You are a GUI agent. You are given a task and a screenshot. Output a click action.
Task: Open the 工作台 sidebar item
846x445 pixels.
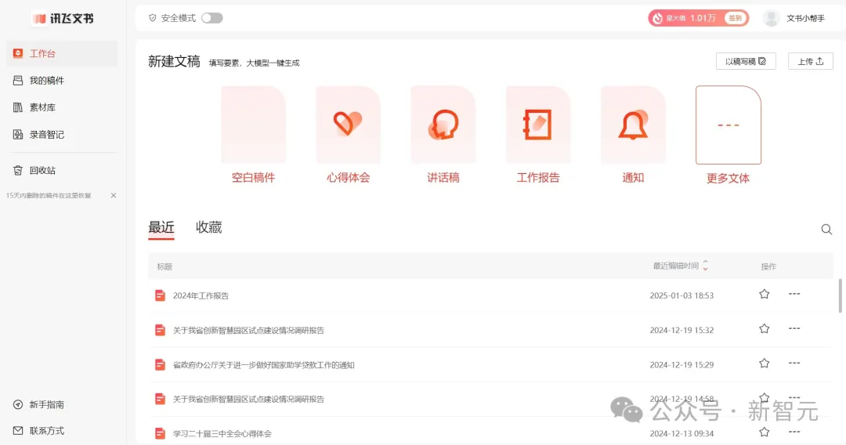pyautogui.click(x=62, y=53)
